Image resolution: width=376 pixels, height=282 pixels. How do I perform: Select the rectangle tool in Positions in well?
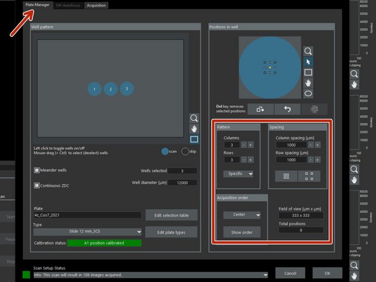[x=308, y=72]
